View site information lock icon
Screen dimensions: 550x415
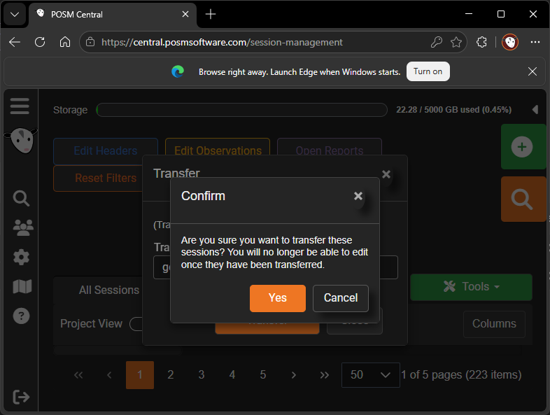[90, 42]
